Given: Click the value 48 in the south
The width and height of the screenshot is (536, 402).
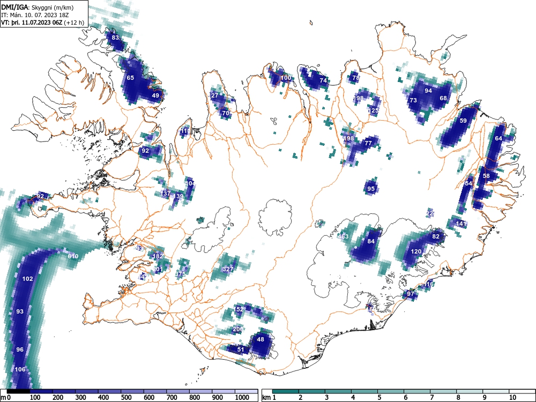Looking at the screenshot, I should 260,339.
